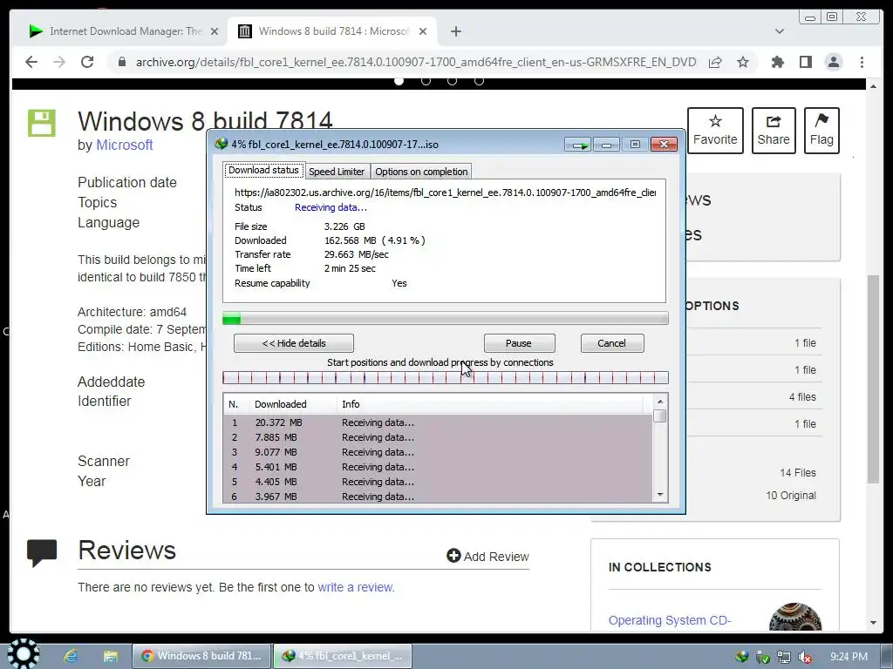Open Operating System CD collection link
893x669 pixels.
[x=669, y=620]
